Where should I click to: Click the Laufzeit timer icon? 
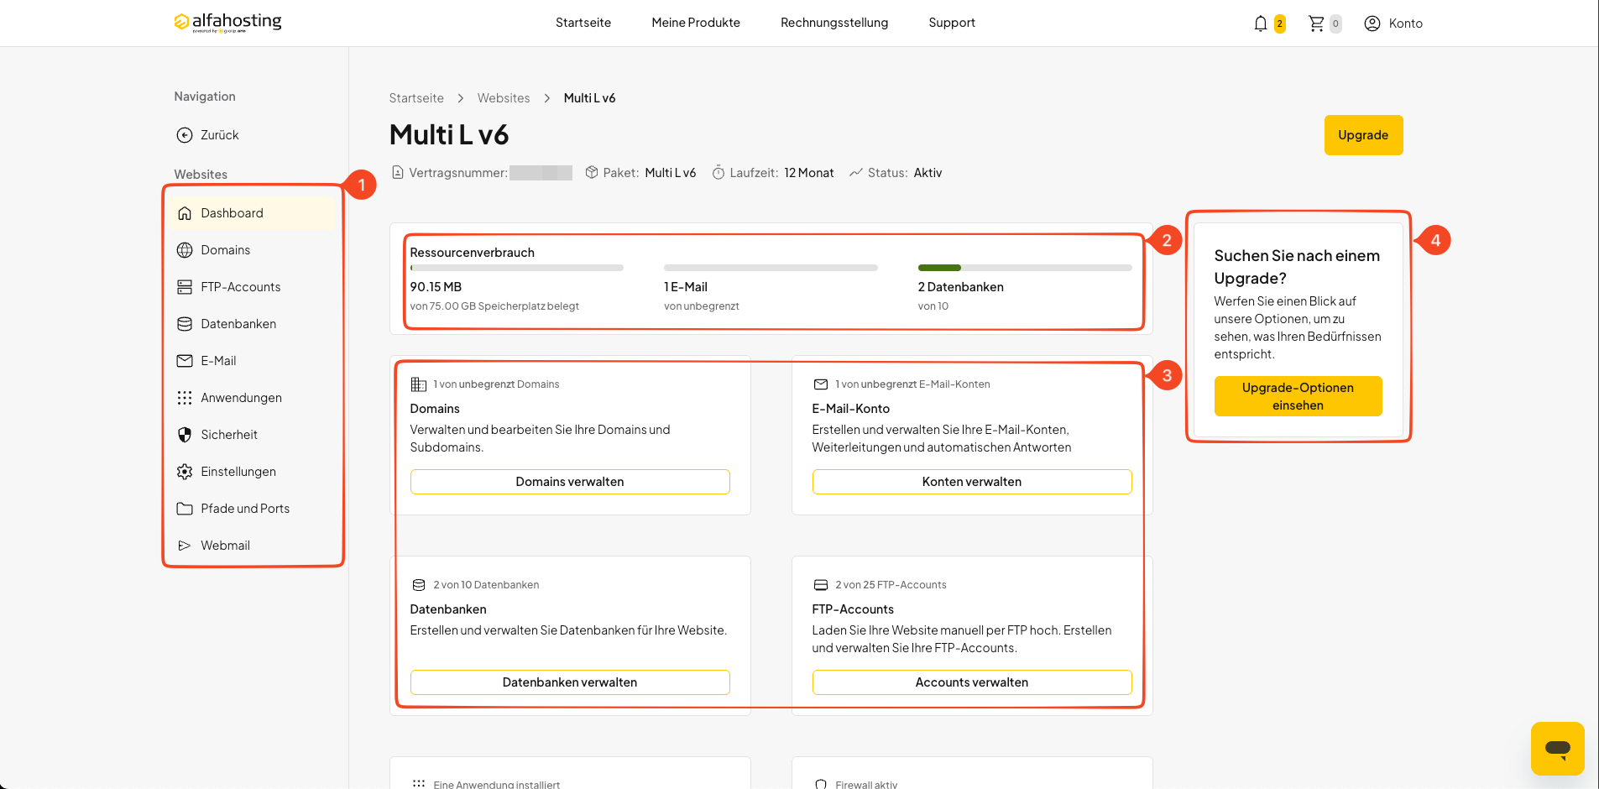tap(719, 173)
